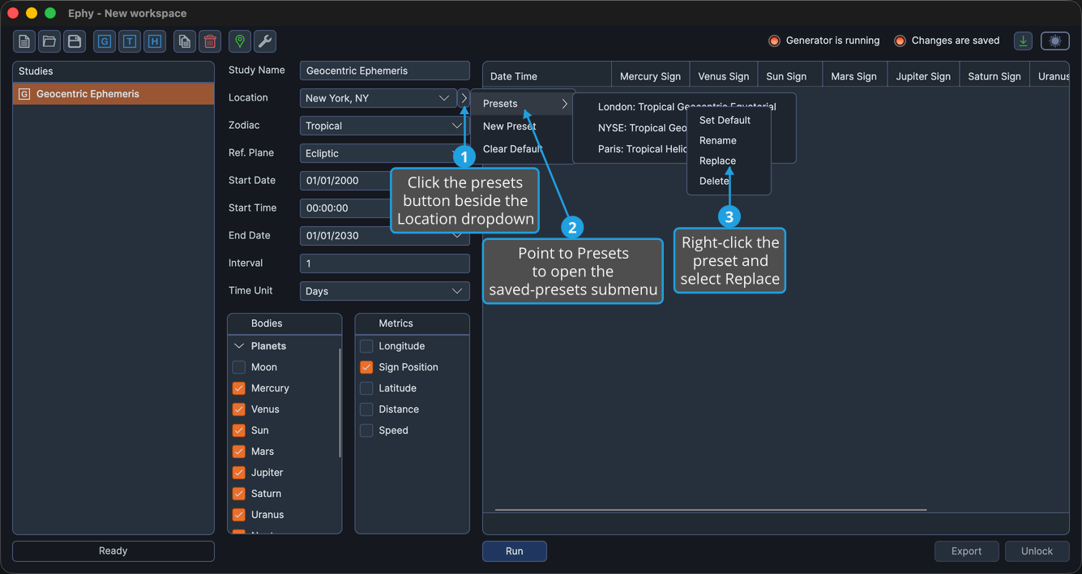1082x574 pixels.
Task: Open the Zodiac Tropical dropdown
Action: pyautogui.click(x=384, y=126)
